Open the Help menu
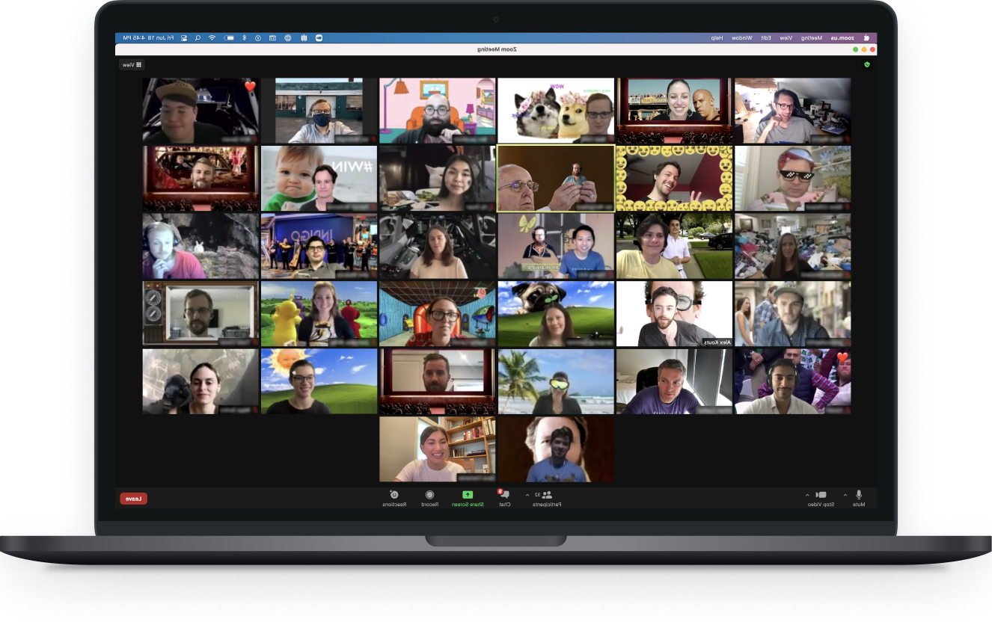Screen dimensions: 992x622 point(717,37)
